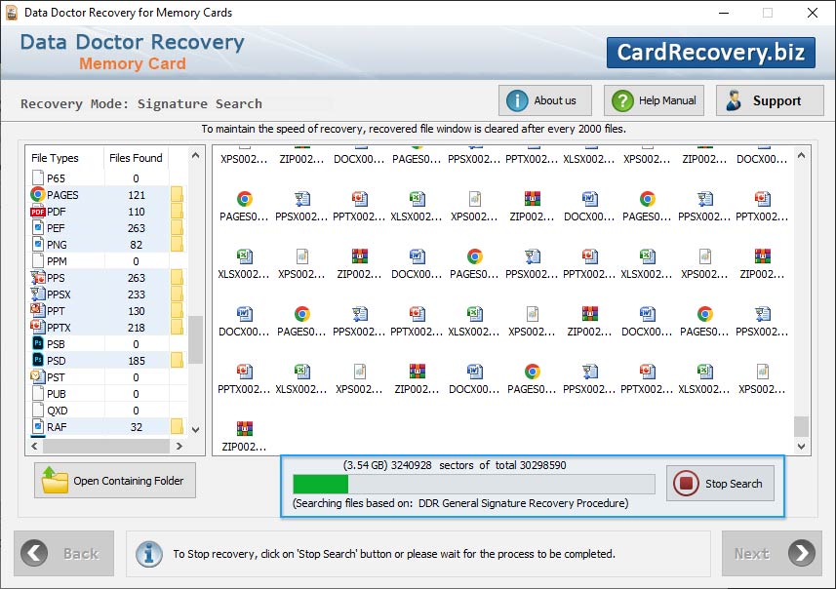Select the '185' count for PSD
836x589 pixels.
point(137,361)
